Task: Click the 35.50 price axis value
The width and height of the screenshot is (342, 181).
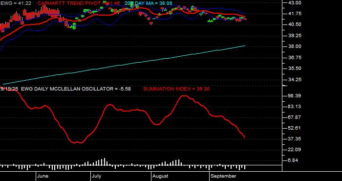Action: [x=295, y=68]
